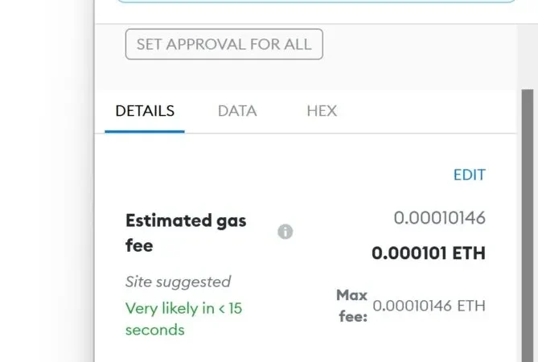Click the SET APPROVAL FOR ALL button
This screenshot has height=362, width=538.
click(x=224, y=44)
